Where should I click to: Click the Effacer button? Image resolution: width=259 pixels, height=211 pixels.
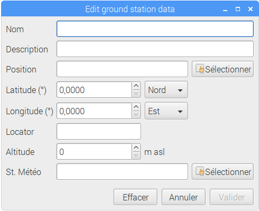(135, 197)
